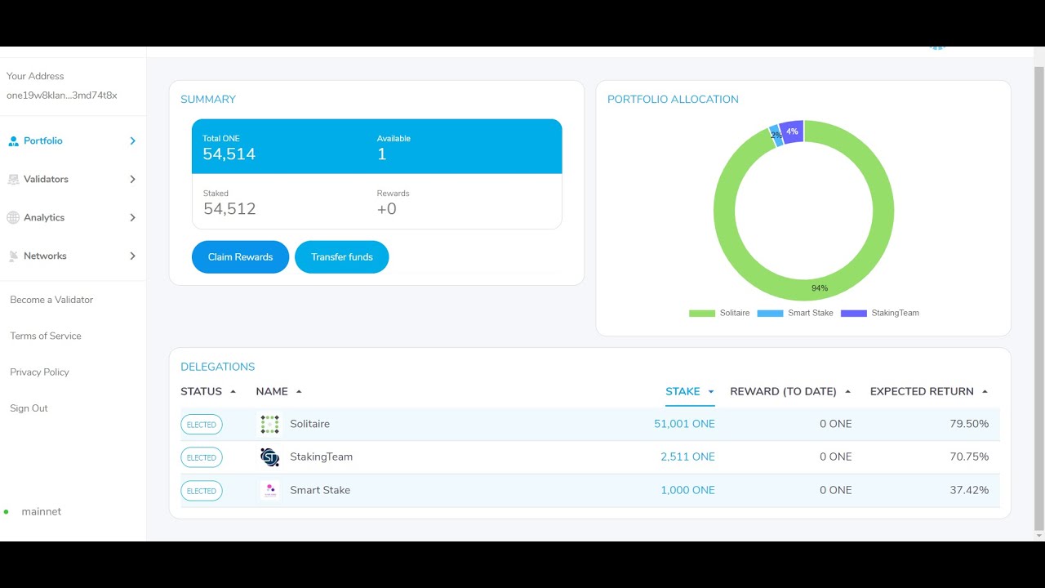Click the ELECTED badge for Smart Stake
This screenshot has height=588, width=1045.
pos(201,491)
